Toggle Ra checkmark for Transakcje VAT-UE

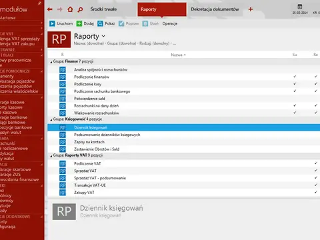316,185
